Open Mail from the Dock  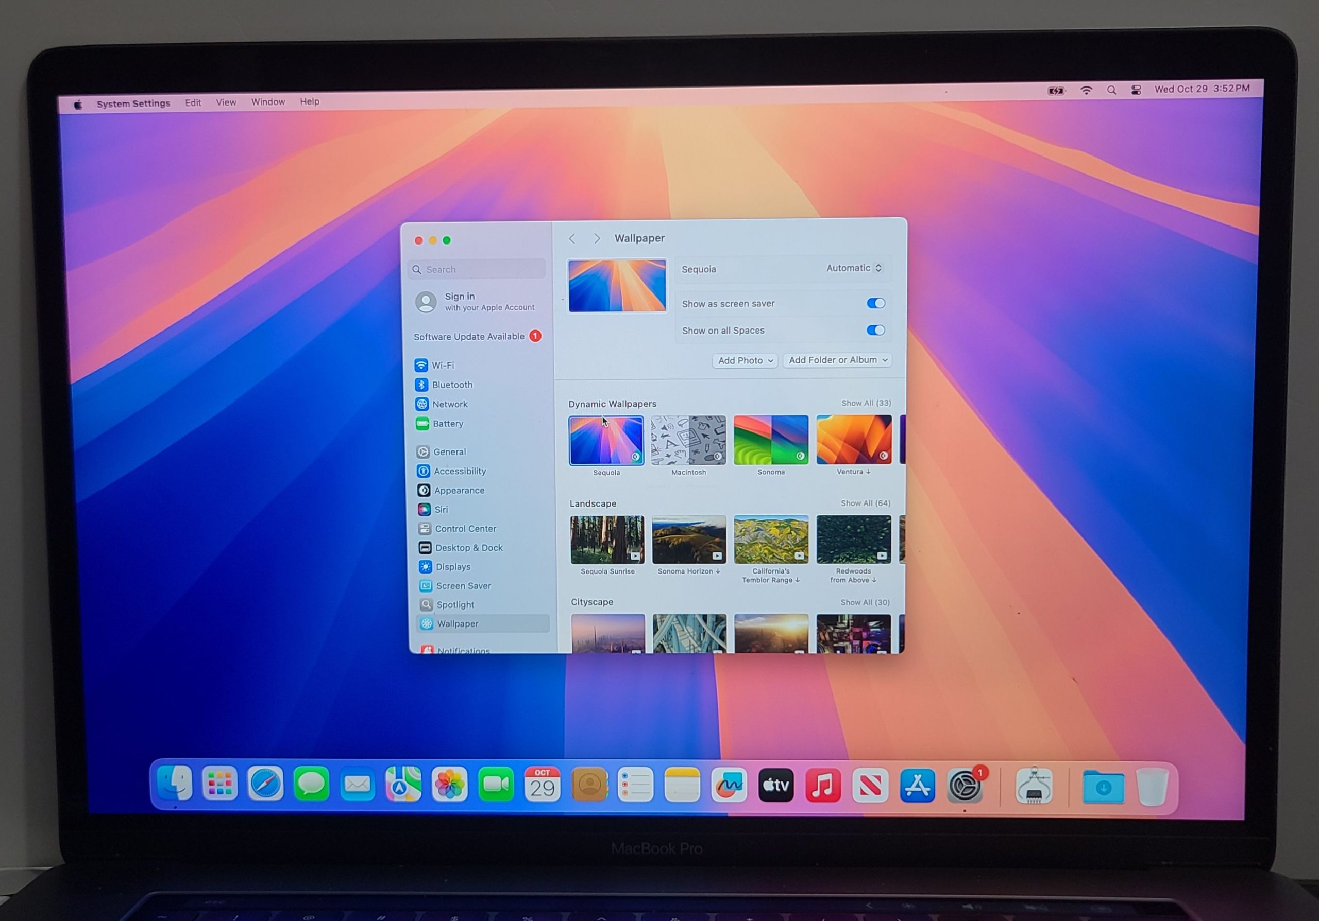pyautogui.click(x=358, y=784)
